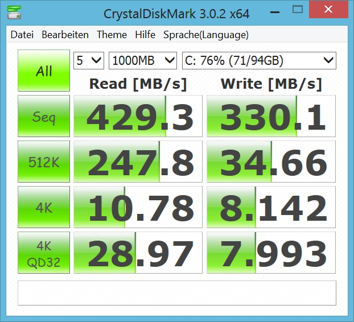Click the 512K write result 34.66
This screenshot has height=322, width=354.
click(271, 162)
